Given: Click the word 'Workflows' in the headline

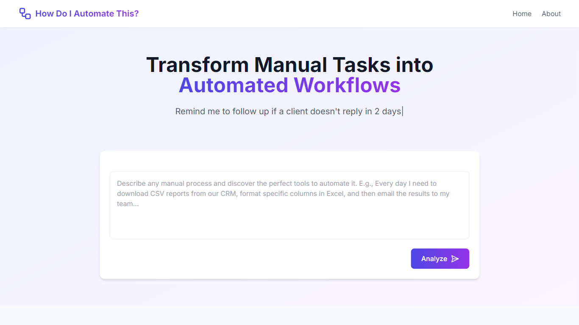Looking at the screenshot, I should coord(347,85).
